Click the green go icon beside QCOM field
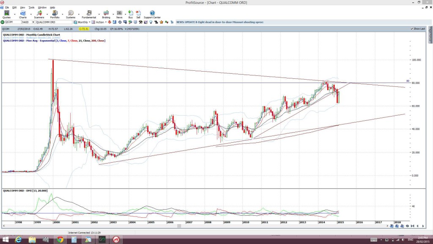The width and height of the screenshot is (433, 244). (3, 22)
